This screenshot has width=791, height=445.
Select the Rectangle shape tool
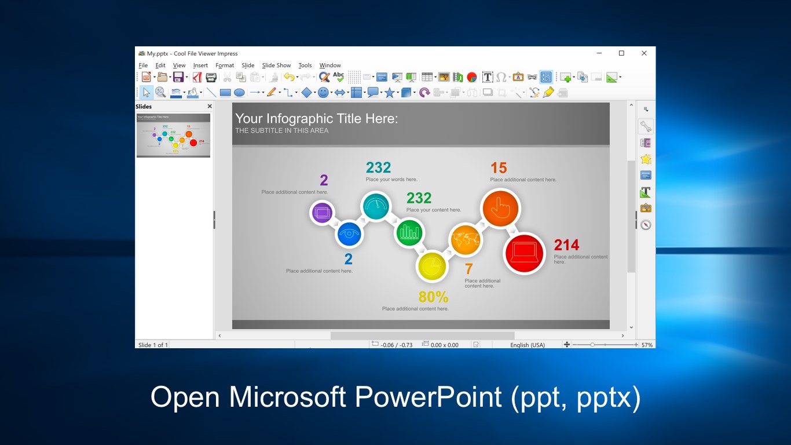225,93
